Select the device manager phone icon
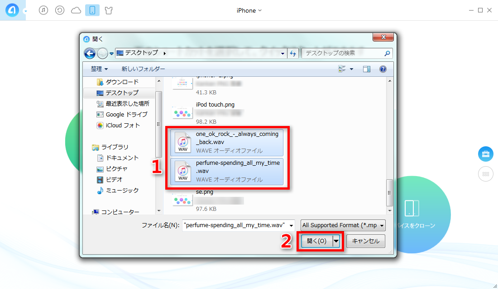The height and width of the screenshot is (289, 498). pyautogui.click(x=92, y=10)
